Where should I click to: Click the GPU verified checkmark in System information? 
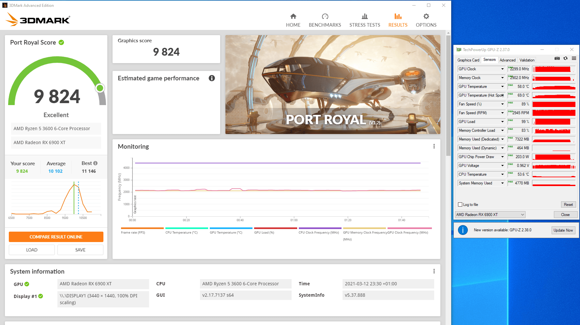tap(27, 284)
